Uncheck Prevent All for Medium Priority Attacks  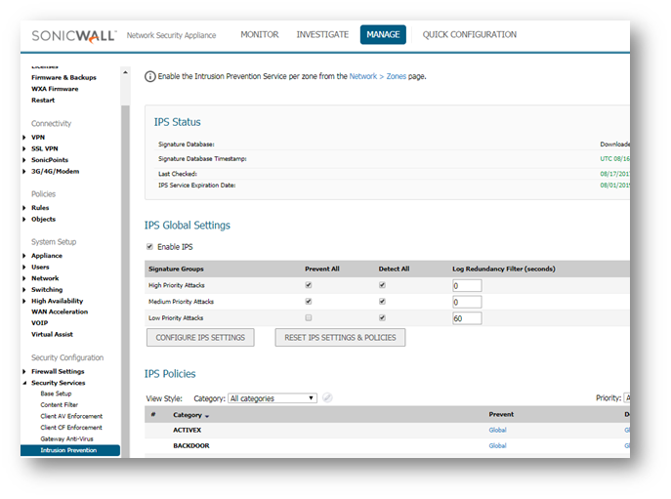tap(309, 302)
